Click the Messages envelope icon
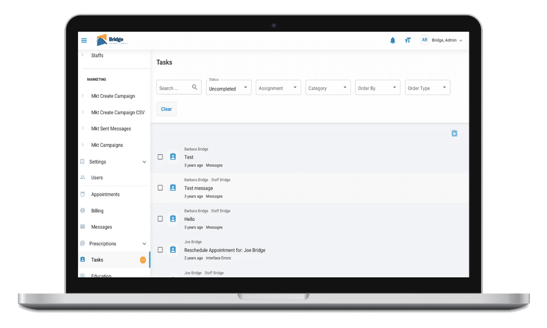This screenshot has height=328, width=547. (83, 227)
